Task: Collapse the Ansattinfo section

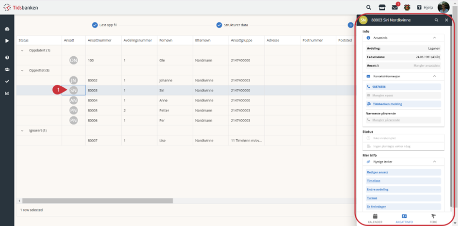Action: tap(434, 38)
